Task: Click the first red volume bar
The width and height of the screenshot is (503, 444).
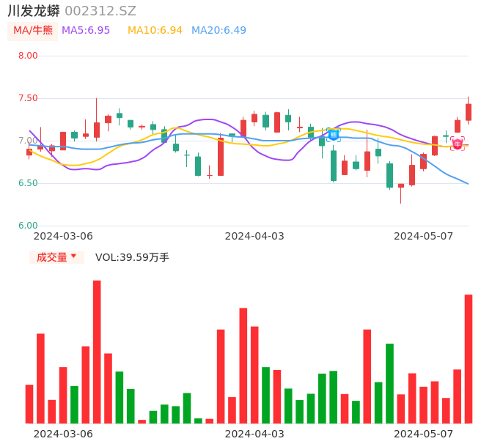Action: [29, 404]
